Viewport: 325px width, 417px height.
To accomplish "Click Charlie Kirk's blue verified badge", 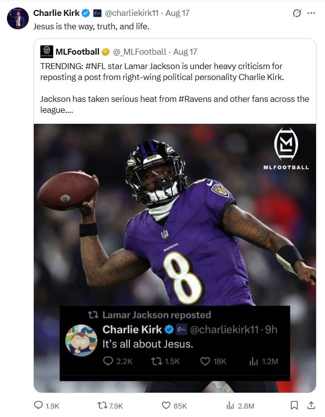I will [x=85, y=13].
